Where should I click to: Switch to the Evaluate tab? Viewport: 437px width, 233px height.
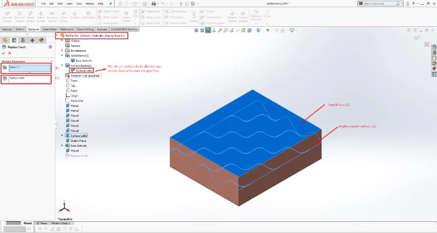tap(102, 29)
